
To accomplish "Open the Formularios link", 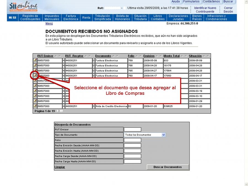I will pos(192,1).
